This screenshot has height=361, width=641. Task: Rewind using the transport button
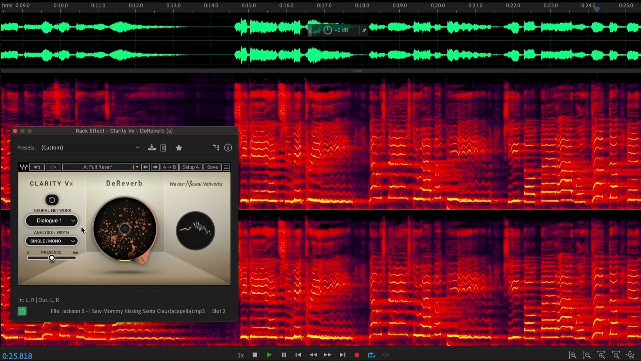313,355
